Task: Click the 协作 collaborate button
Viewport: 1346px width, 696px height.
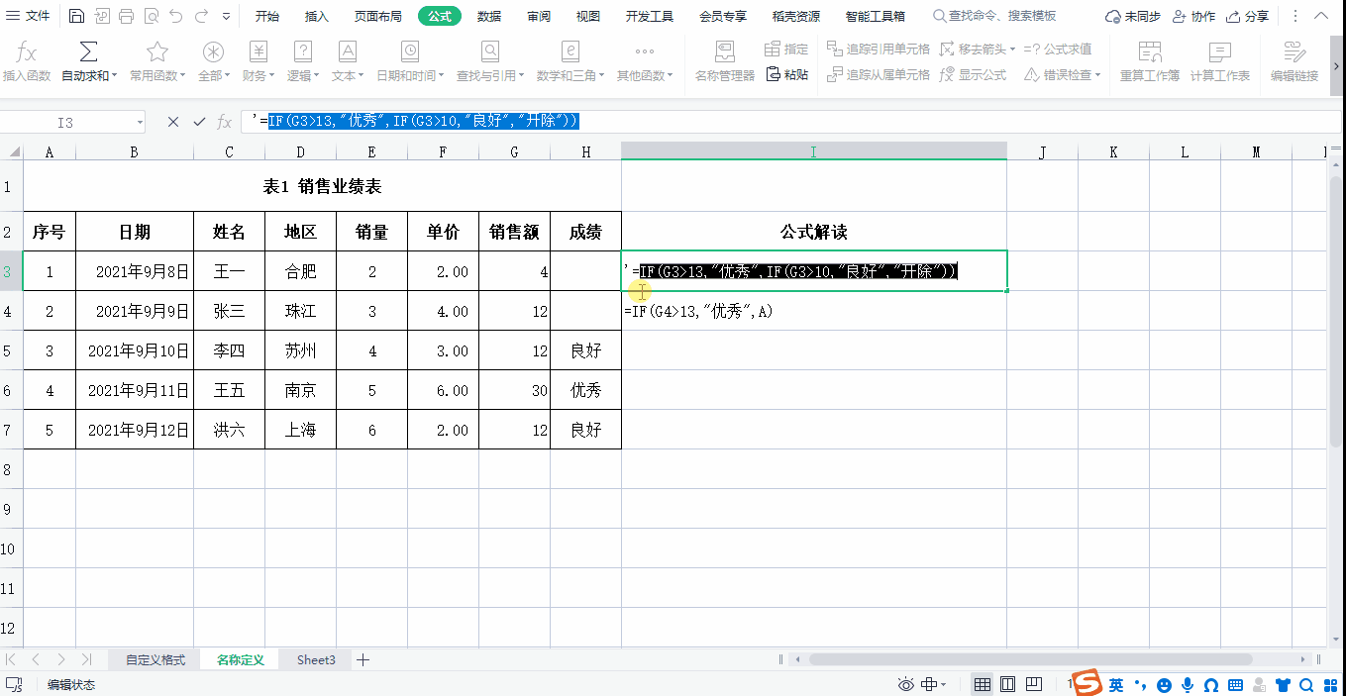Action: pyautogui.click(x=1193, y=16)
